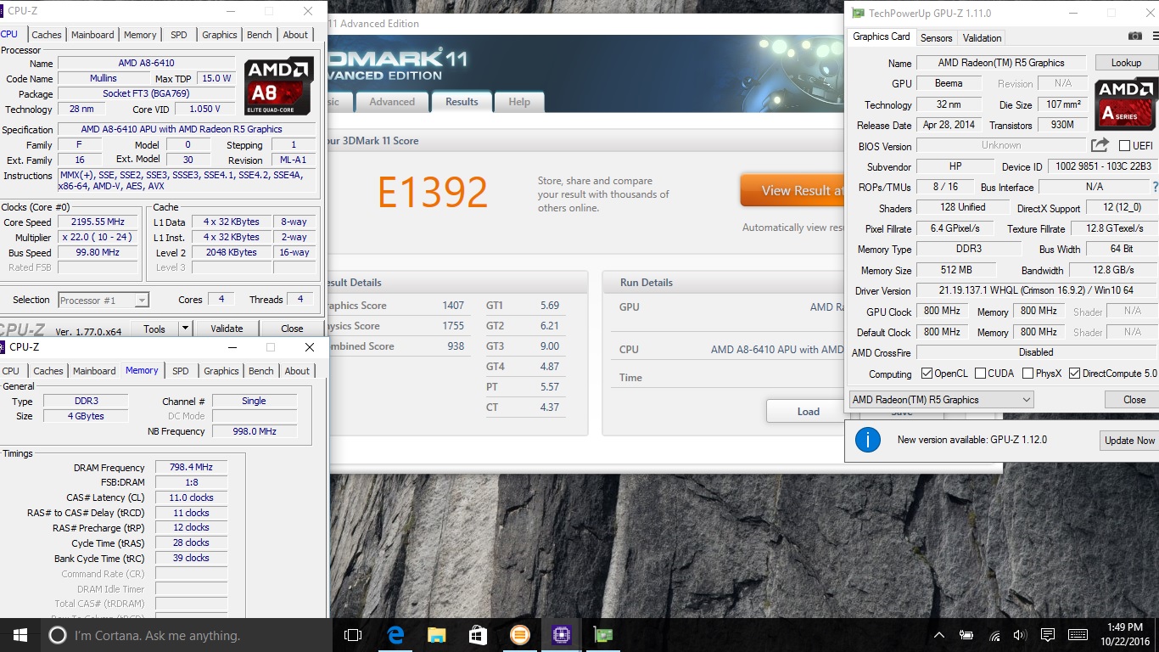Click the Tools button in CPU-Z

coord(154,329)
